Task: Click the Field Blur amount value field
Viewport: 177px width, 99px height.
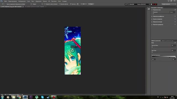Action: [x=172, y=12]
